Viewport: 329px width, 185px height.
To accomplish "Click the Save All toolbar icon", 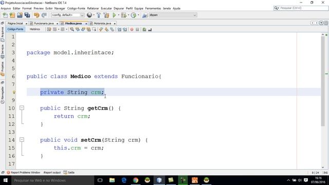I will tap(27, 15).
